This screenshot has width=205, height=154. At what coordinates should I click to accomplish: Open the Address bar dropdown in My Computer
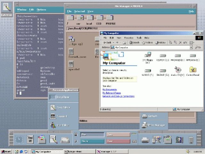[191, 47]
